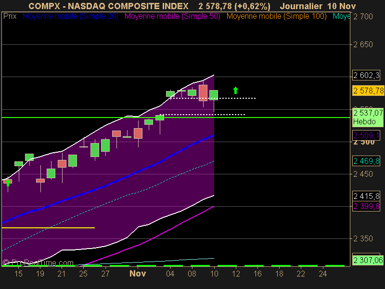Viewport: 385px width, 289px height.
Task: Click the '24' date label on time axis
Action: click(322, 274)
